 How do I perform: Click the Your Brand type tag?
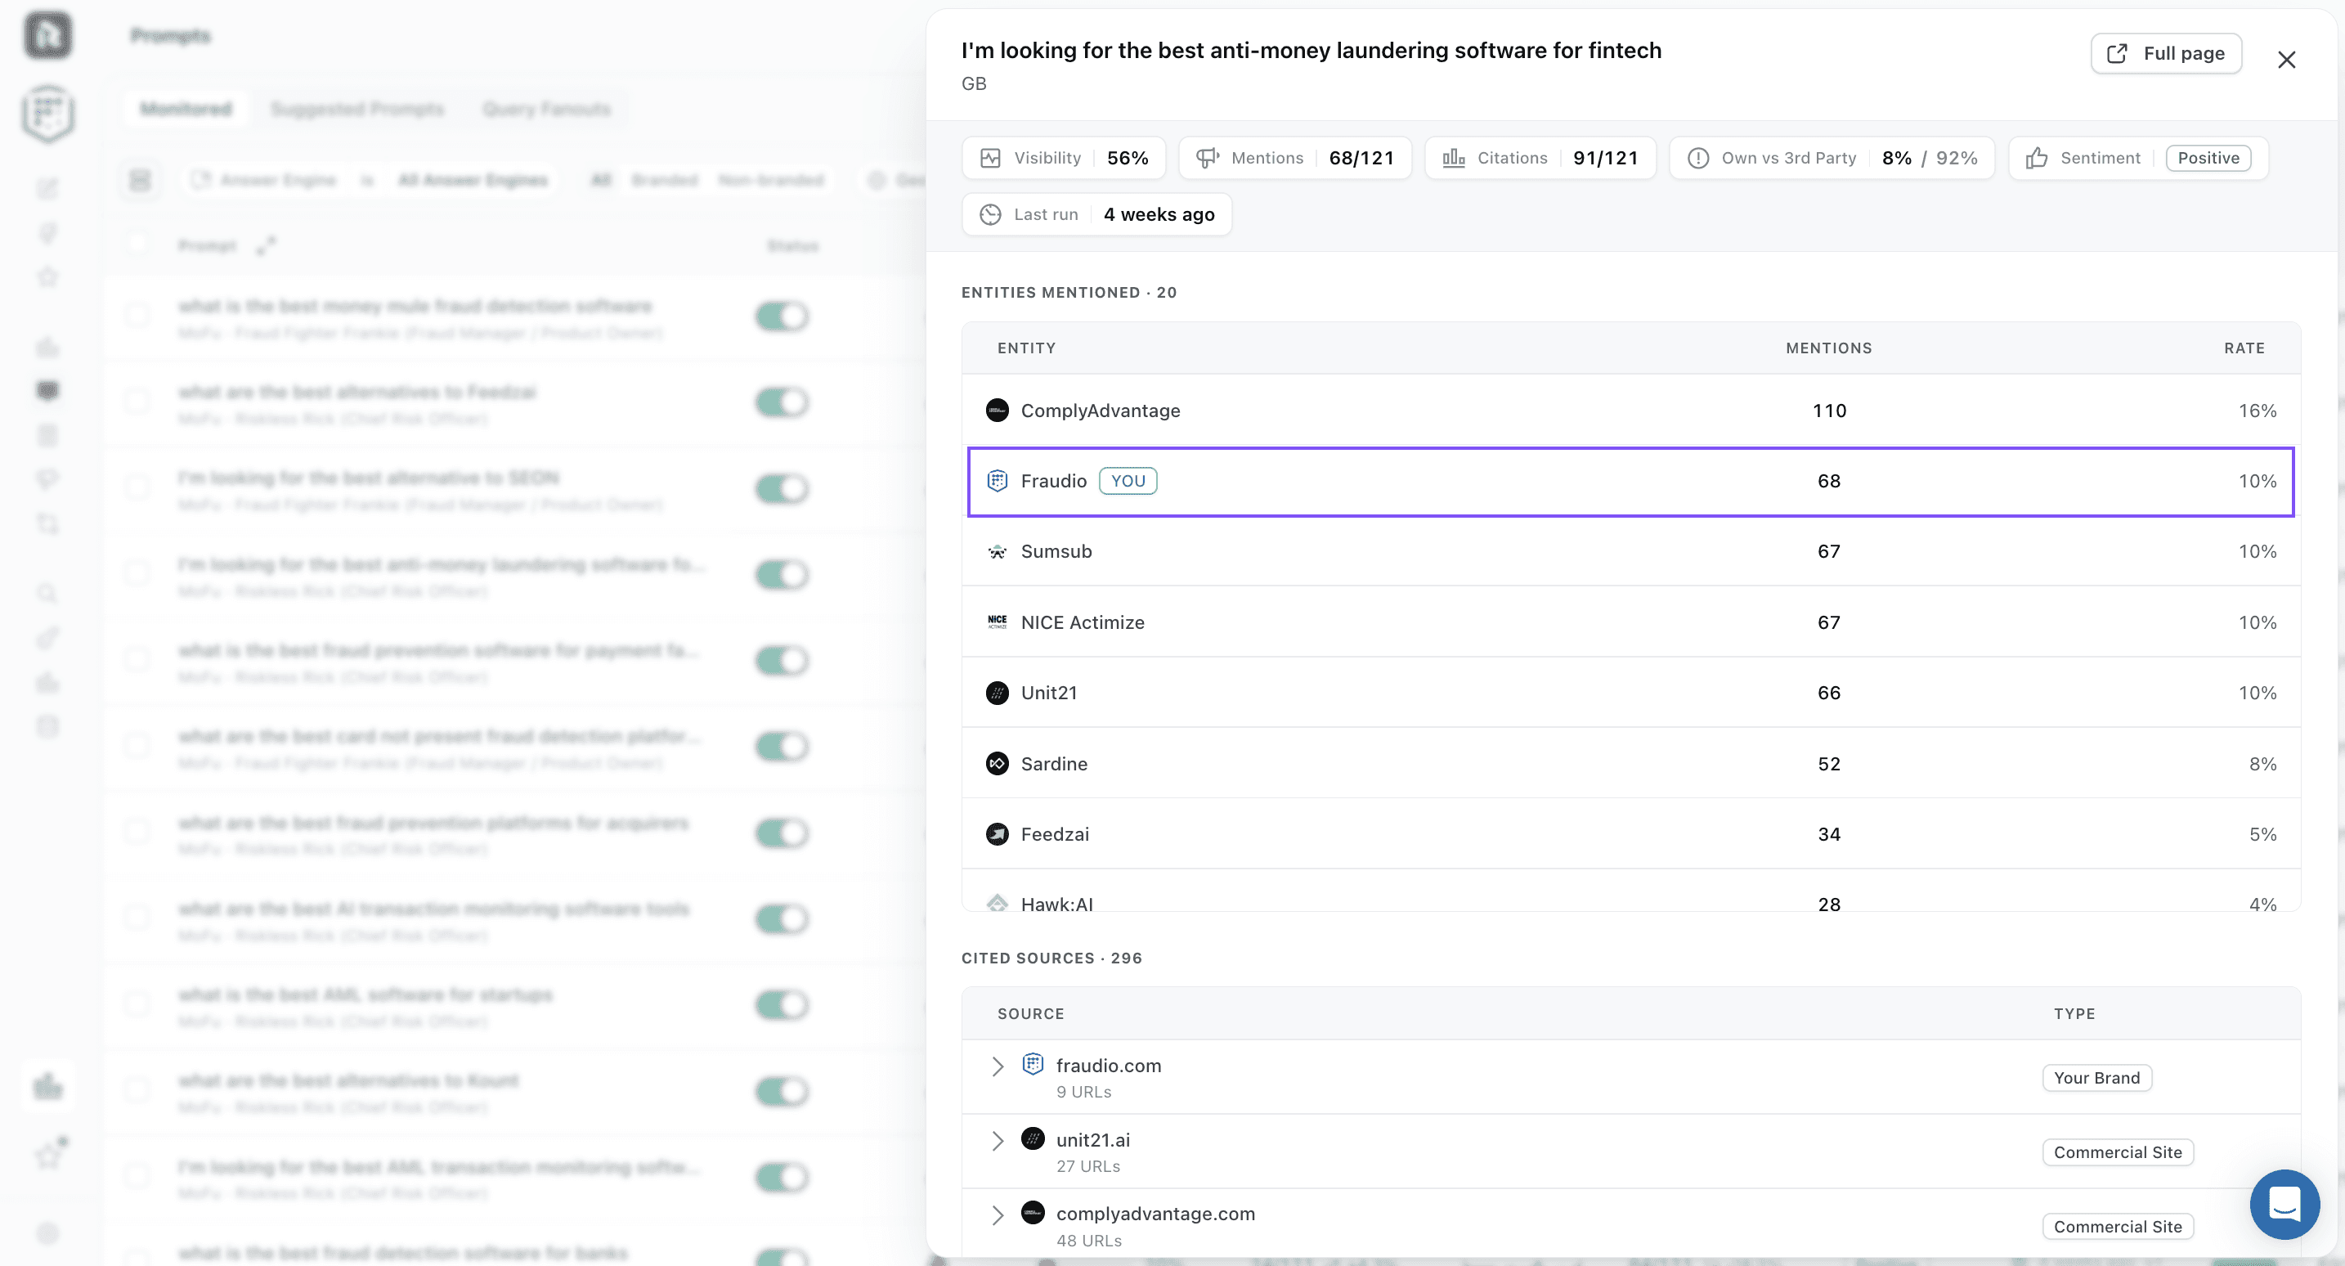(x=2096, y=1079)
